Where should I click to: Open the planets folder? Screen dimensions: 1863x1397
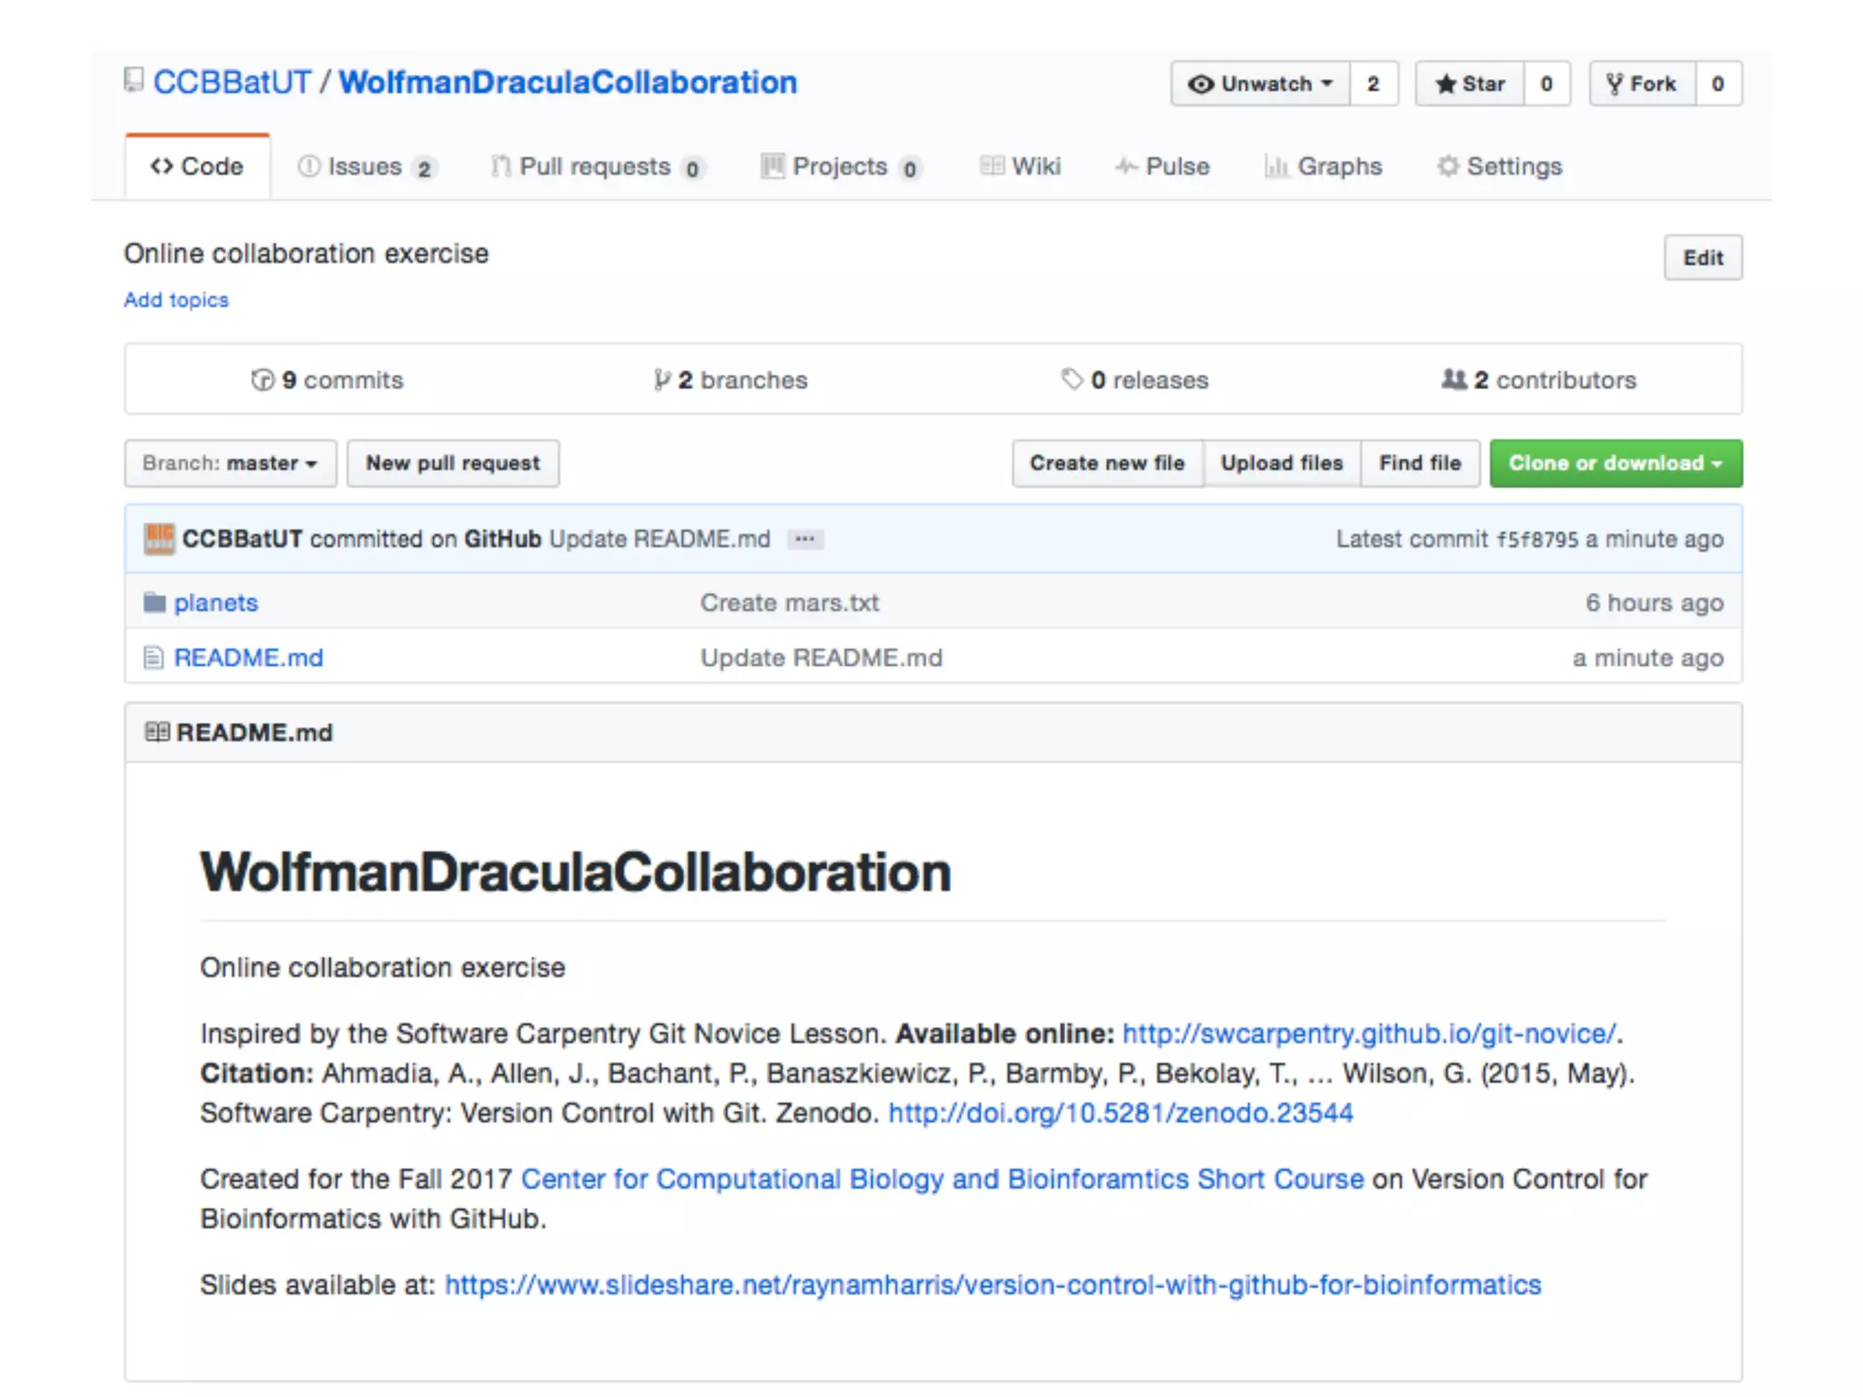tap(217, 602)
